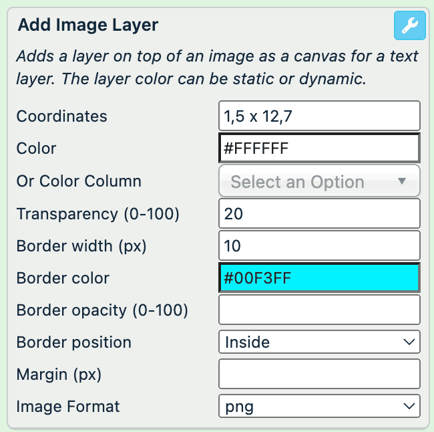Click the Border position label
Screen dimensions: 434x432
[73, 342]
